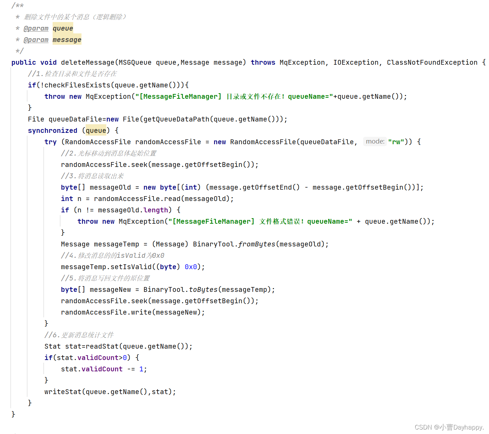Viewport: 489px width, 434px height.
Task: Click ClassNotFoundException in throws clause
Action: point(432,62)
